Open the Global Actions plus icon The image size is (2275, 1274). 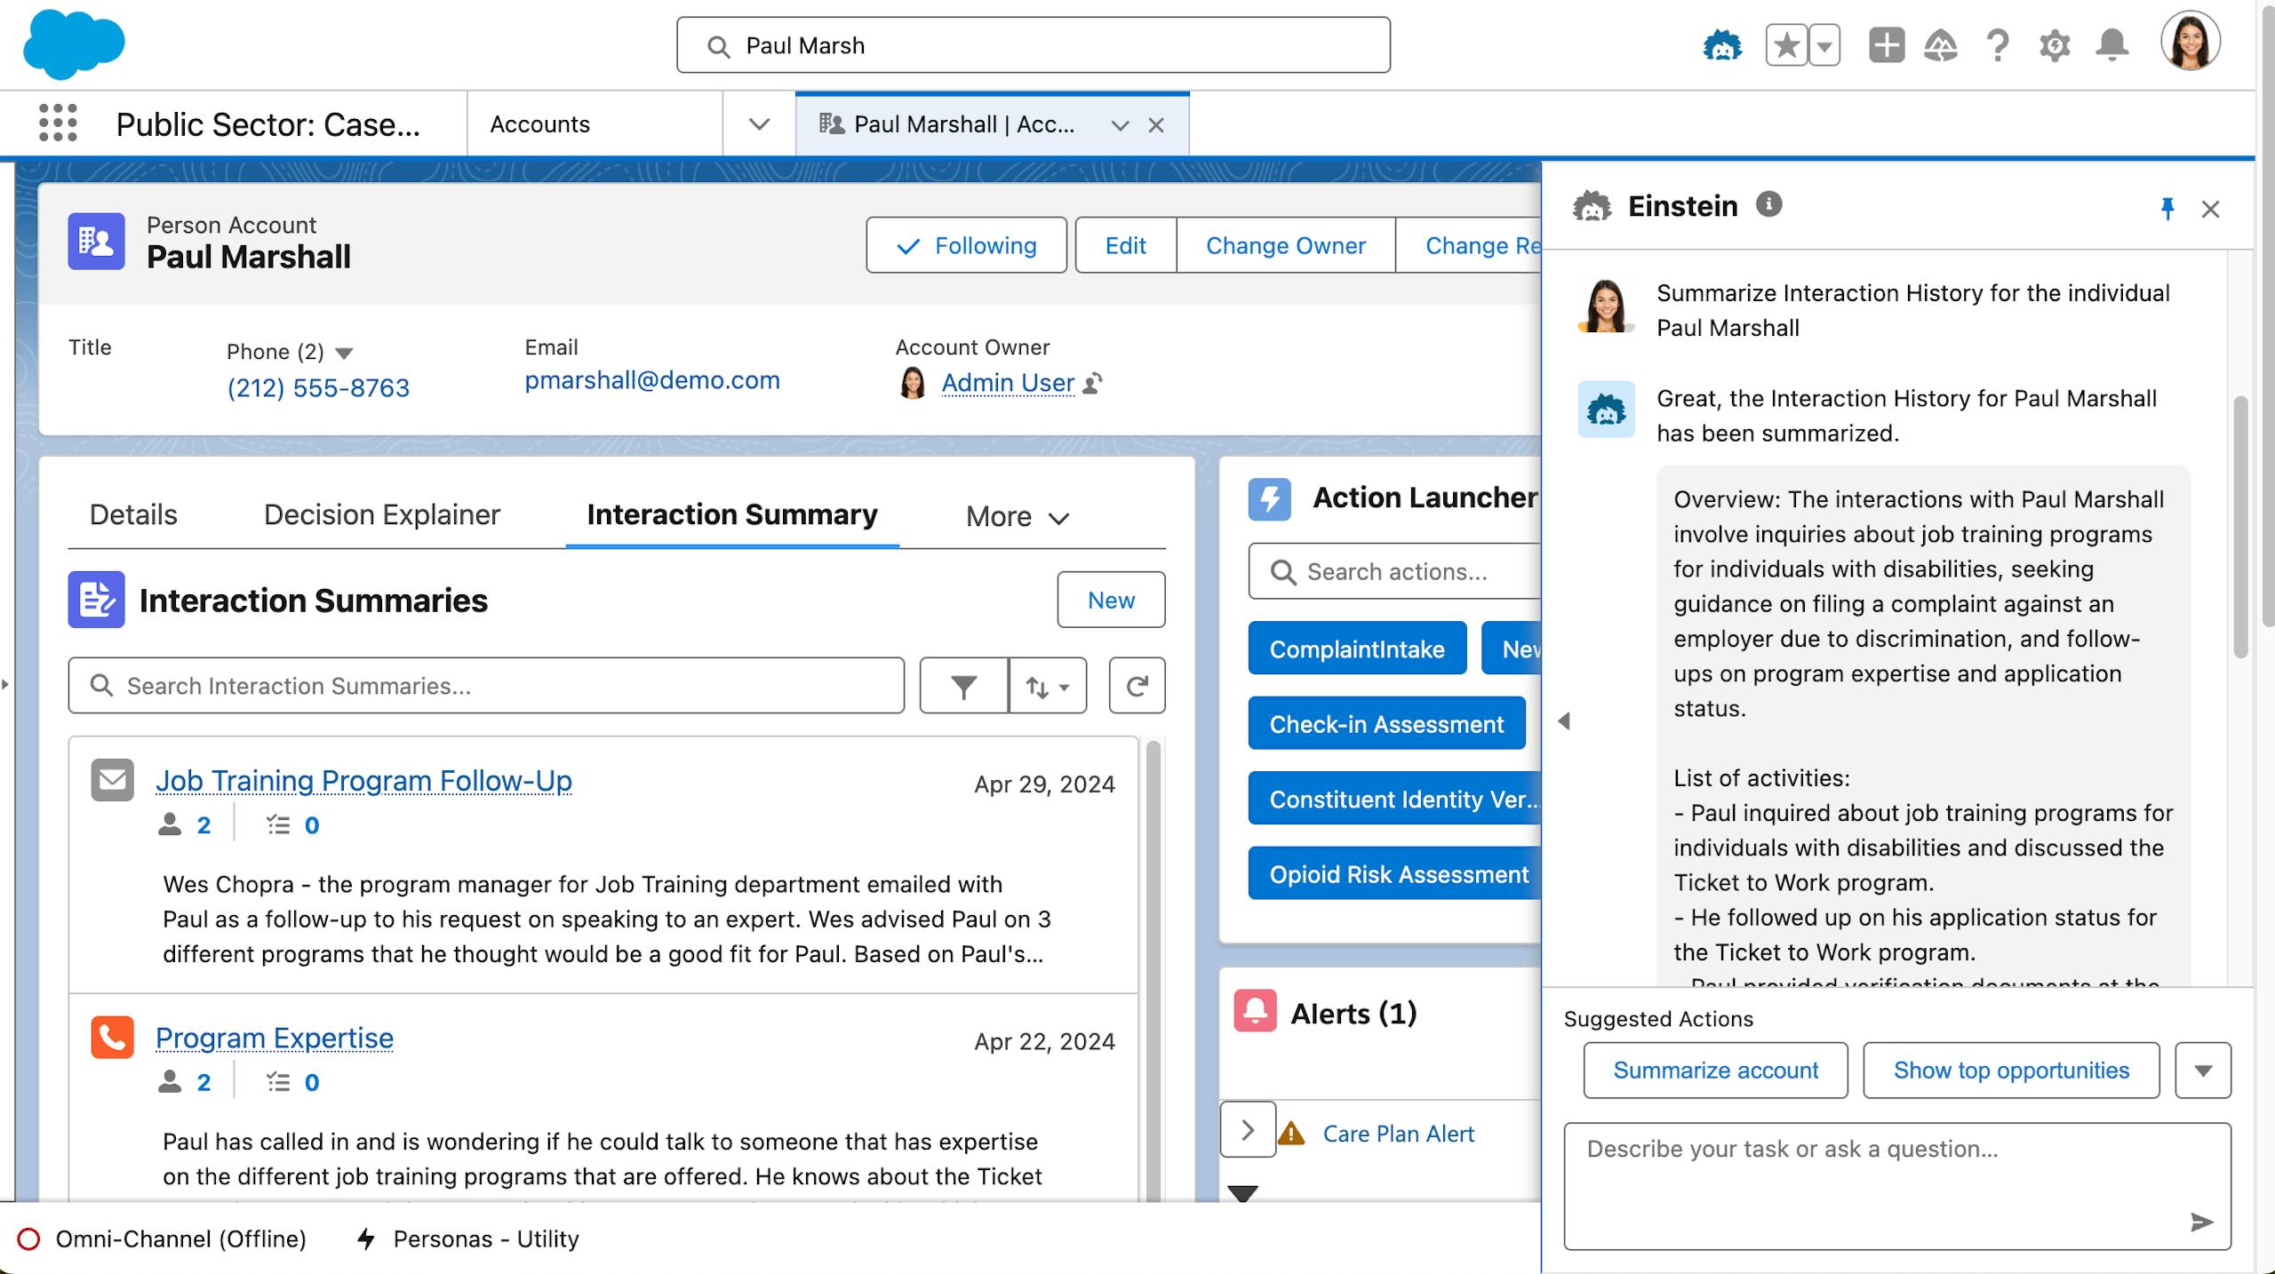(1886, 45)
